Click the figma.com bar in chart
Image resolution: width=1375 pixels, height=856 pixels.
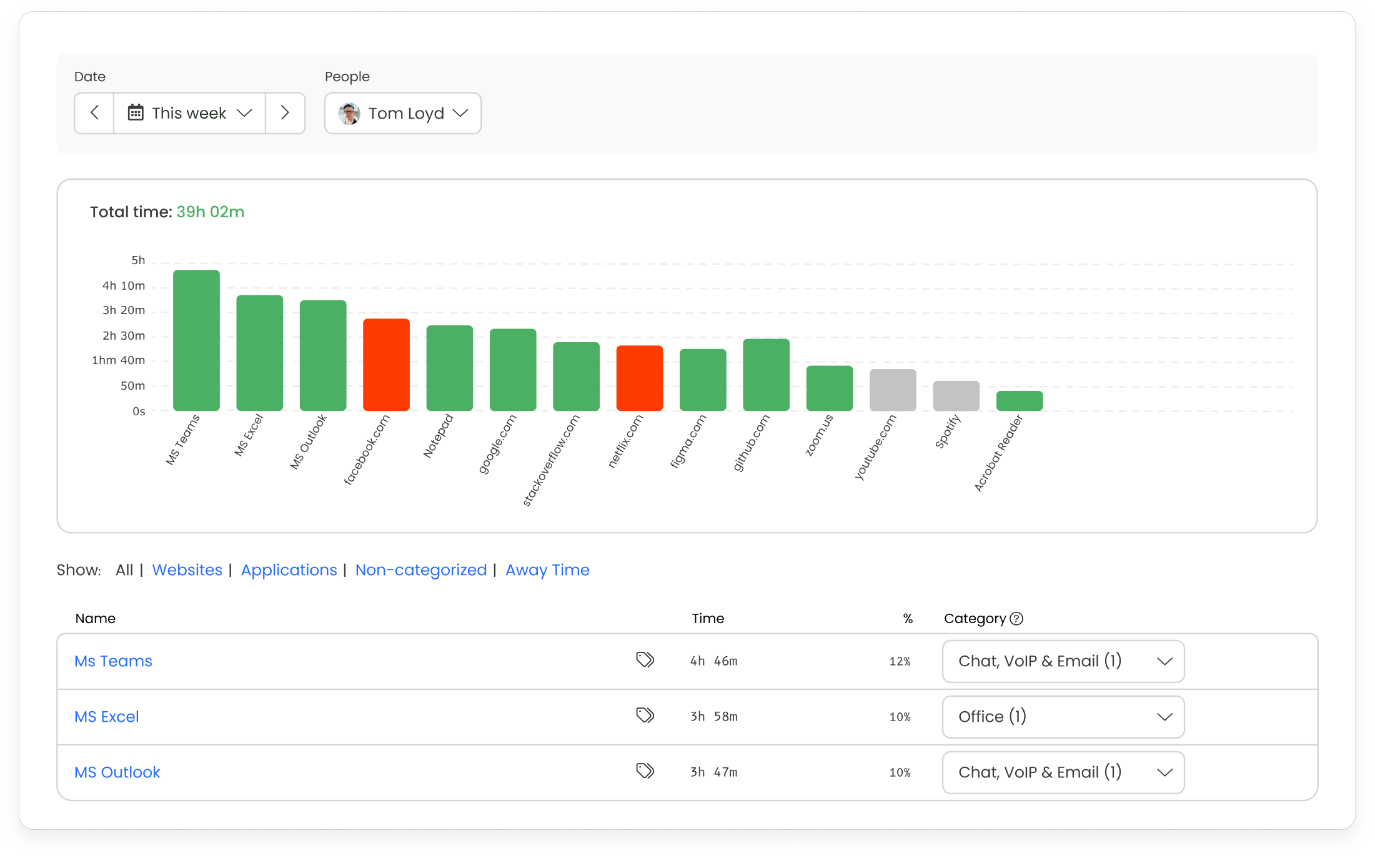click(703, 380)
